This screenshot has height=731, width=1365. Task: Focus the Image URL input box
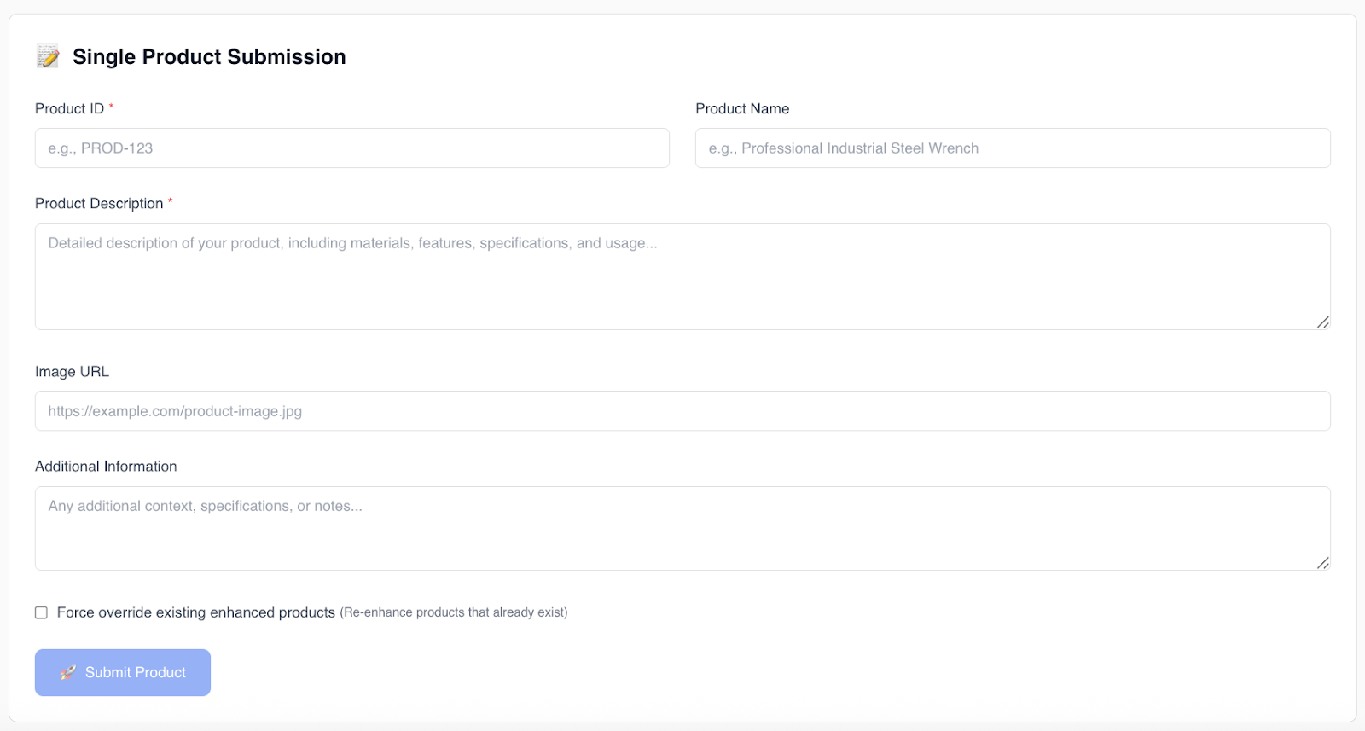[682, 411]
